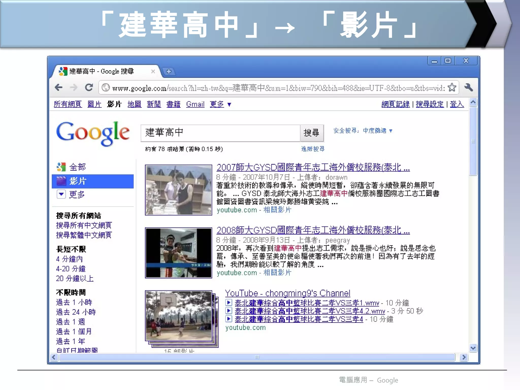This screenshot has height=390, width=520.
Task: Play 泰北建華綜合高中籃球比賽二孝VS三孝1.wmv play icon
Action: point(229,303)
